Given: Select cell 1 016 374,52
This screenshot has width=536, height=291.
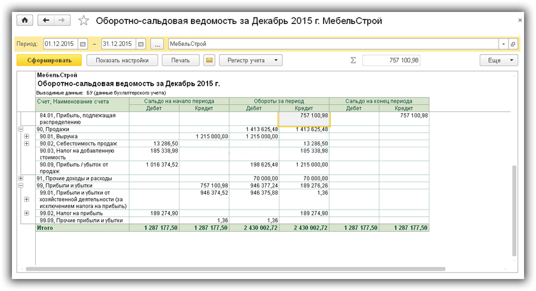Looking at the screenshot, I should (x=154, y=168).
